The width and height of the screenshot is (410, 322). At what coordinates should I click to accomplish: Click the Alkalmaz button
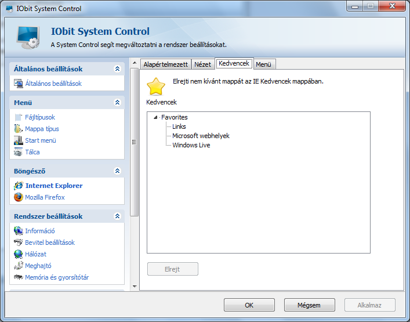point(370,305)
